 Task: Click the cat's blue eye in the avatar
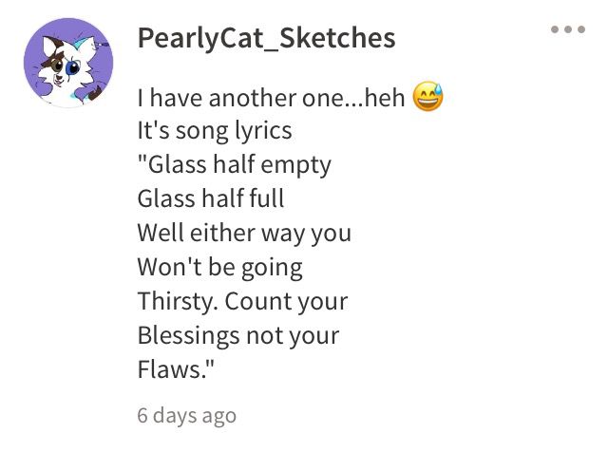[72, 68]
